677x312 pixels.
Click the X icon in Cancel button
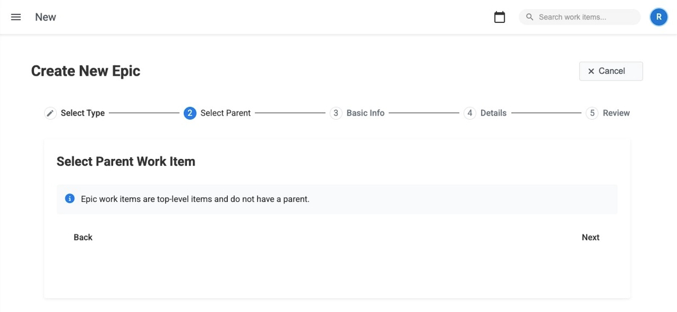point(591,71)
